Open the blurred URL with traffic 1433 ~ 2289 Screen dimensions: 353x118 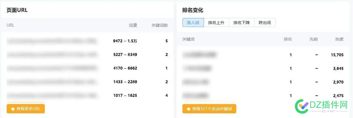52,82
